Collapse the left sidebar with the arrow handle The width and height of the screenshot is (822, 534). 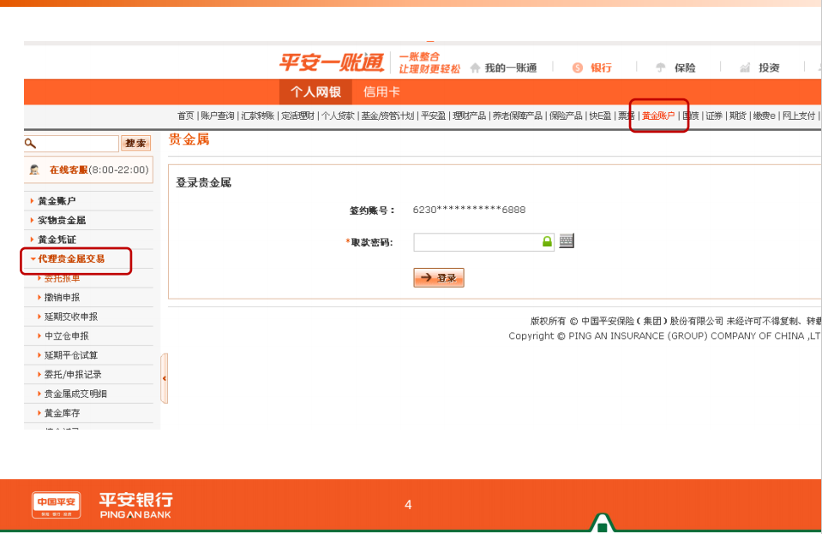pyautogui.click(x=164, y=378)
